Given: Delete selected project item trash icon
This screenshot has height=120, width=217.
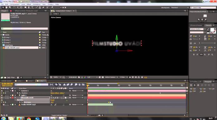Looking at the screenshot, I should (x=18, y=78).
